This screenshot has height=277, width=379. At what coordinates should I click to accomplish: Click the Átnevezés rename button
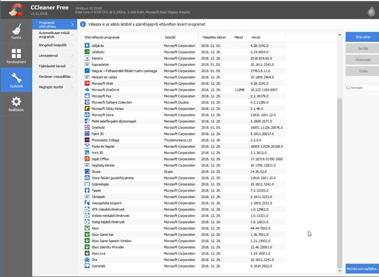[x=362, y=60]
